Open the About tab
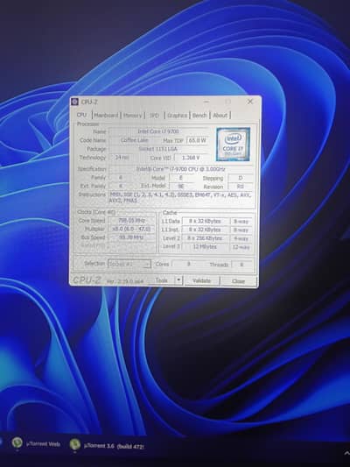The height and width of the screenshot is (467, 350). pyautogui.click(x=220, y=116)
